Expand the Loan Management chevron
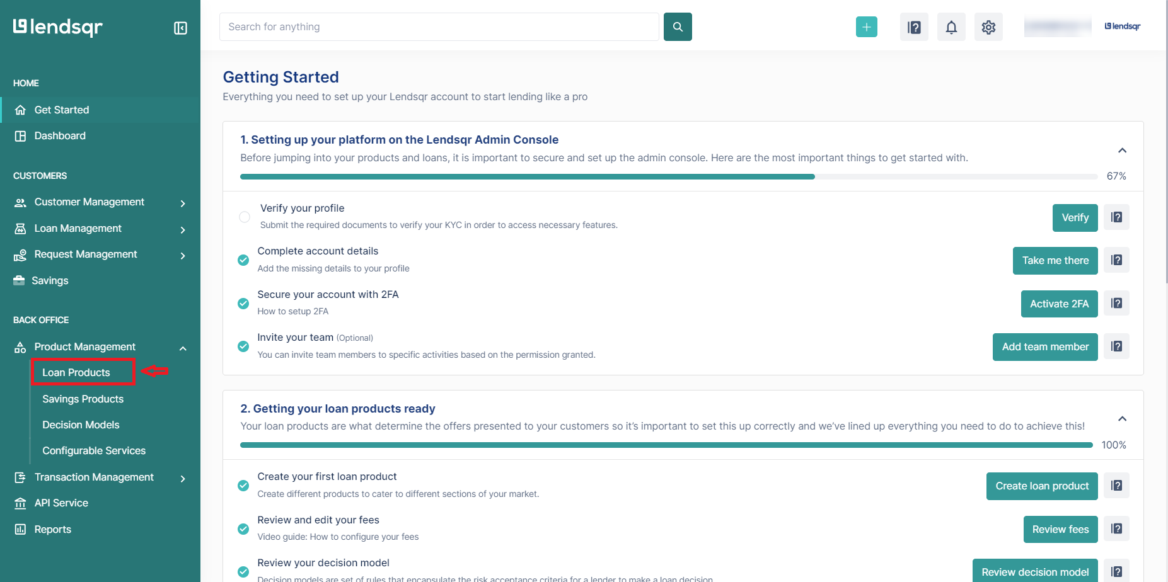Viewport: 1168px width, 582px height. tap(183, 230)
